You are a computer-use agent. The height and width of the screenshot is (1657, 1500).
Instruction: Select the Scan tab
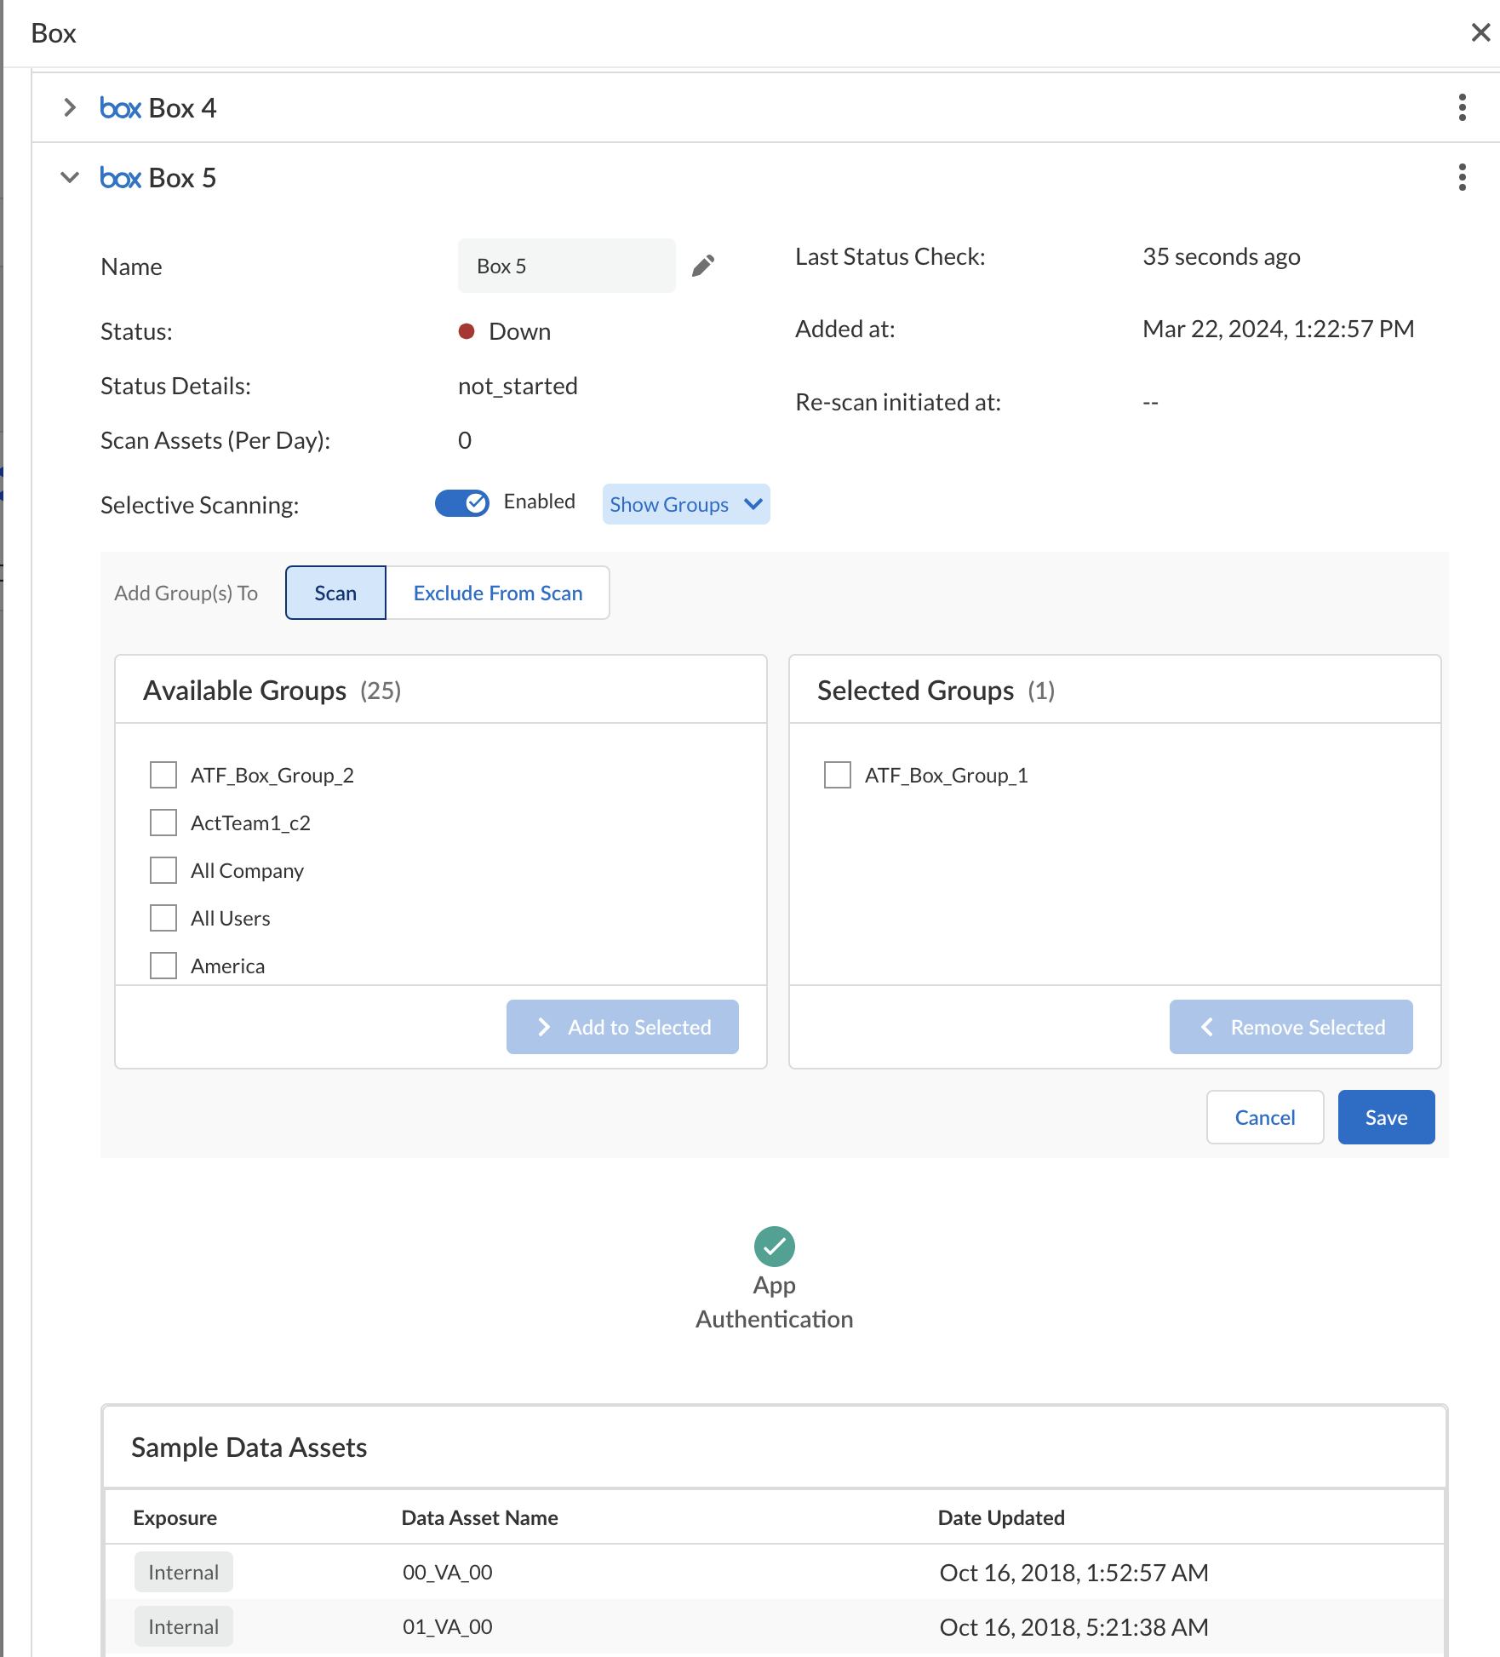[x=335, y=593]
